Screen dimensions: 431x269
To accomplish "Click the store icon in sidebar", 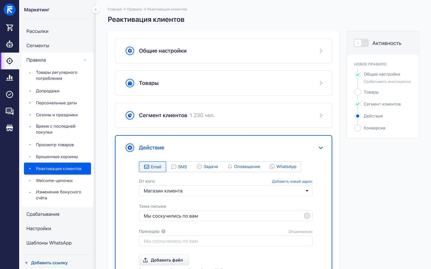I will (x=10, y=128).
